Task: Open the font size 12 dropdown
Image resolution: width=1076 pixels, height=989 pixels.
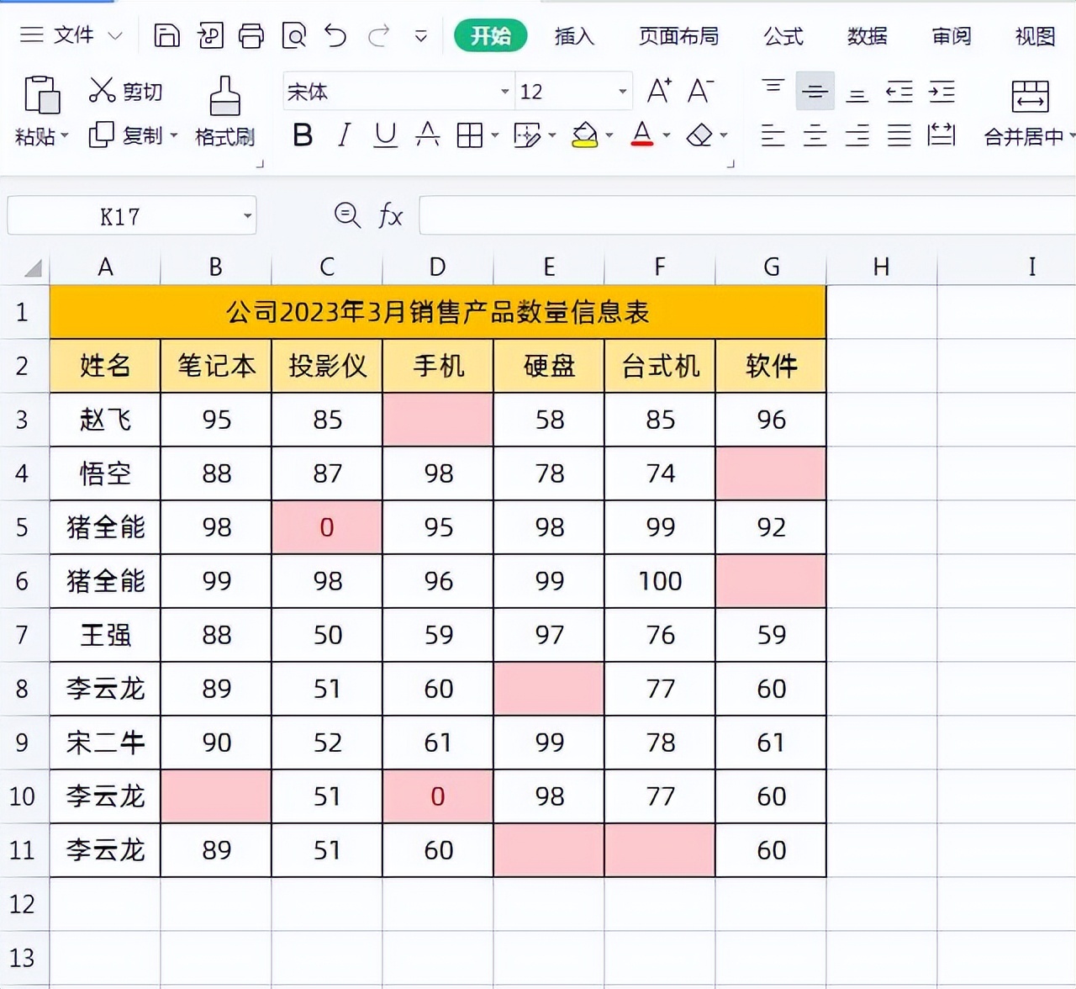Action: (x=620, y=91)
